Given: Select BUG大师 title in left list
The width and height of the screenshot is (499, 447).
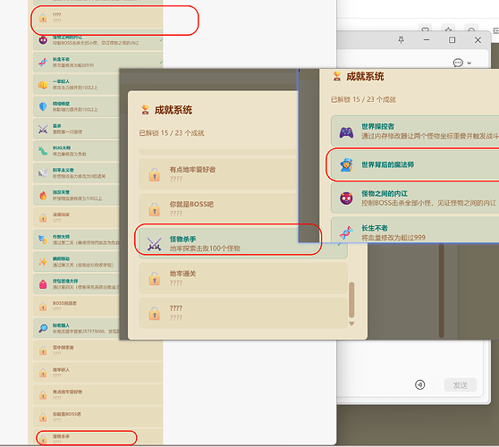Looking at the screenshot, I should tap(62, 148).
